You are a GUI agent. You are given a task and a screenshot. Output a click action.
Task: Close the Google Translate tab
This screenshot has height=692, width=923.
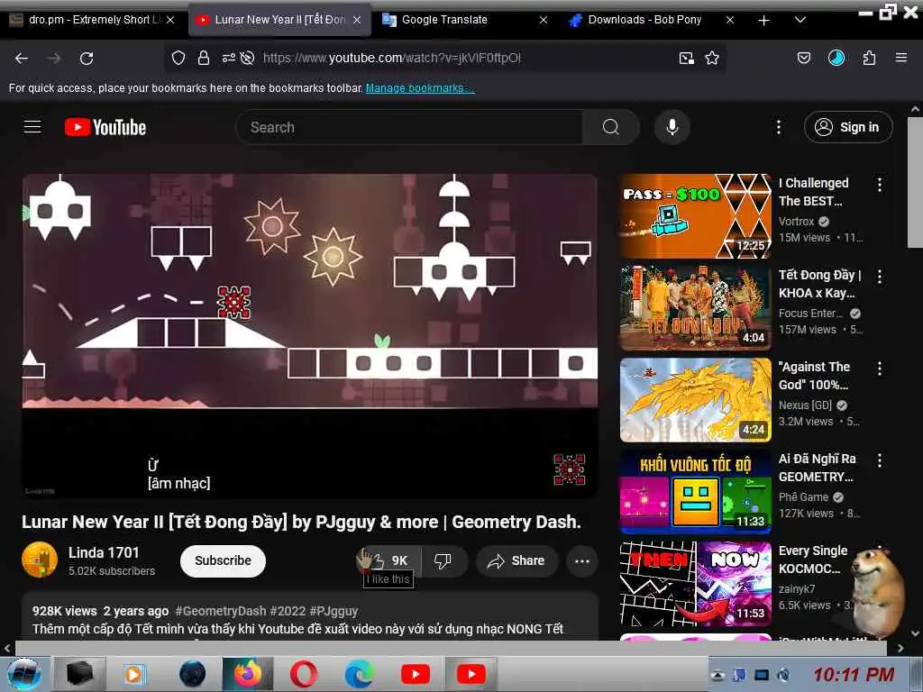click(544, 20)
